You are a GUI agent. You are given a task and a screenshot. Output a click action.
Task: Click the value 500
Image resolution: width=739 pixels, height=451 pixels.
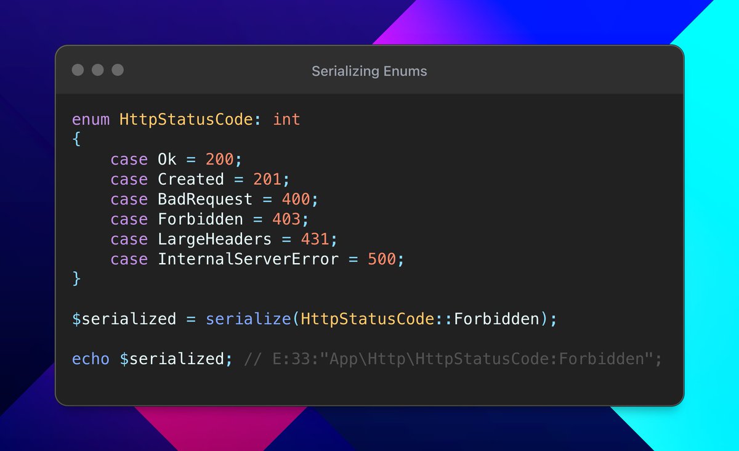pos(382,259)
